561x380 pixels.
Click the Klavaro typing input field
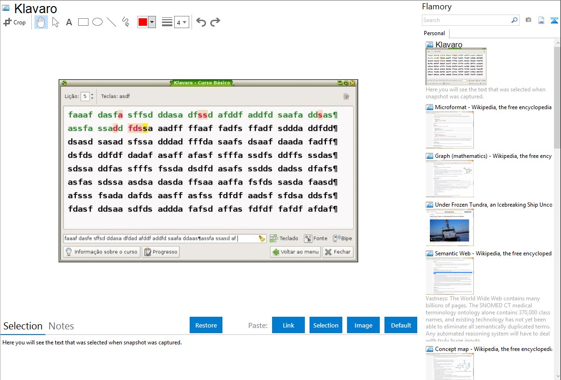coord(161,238)
